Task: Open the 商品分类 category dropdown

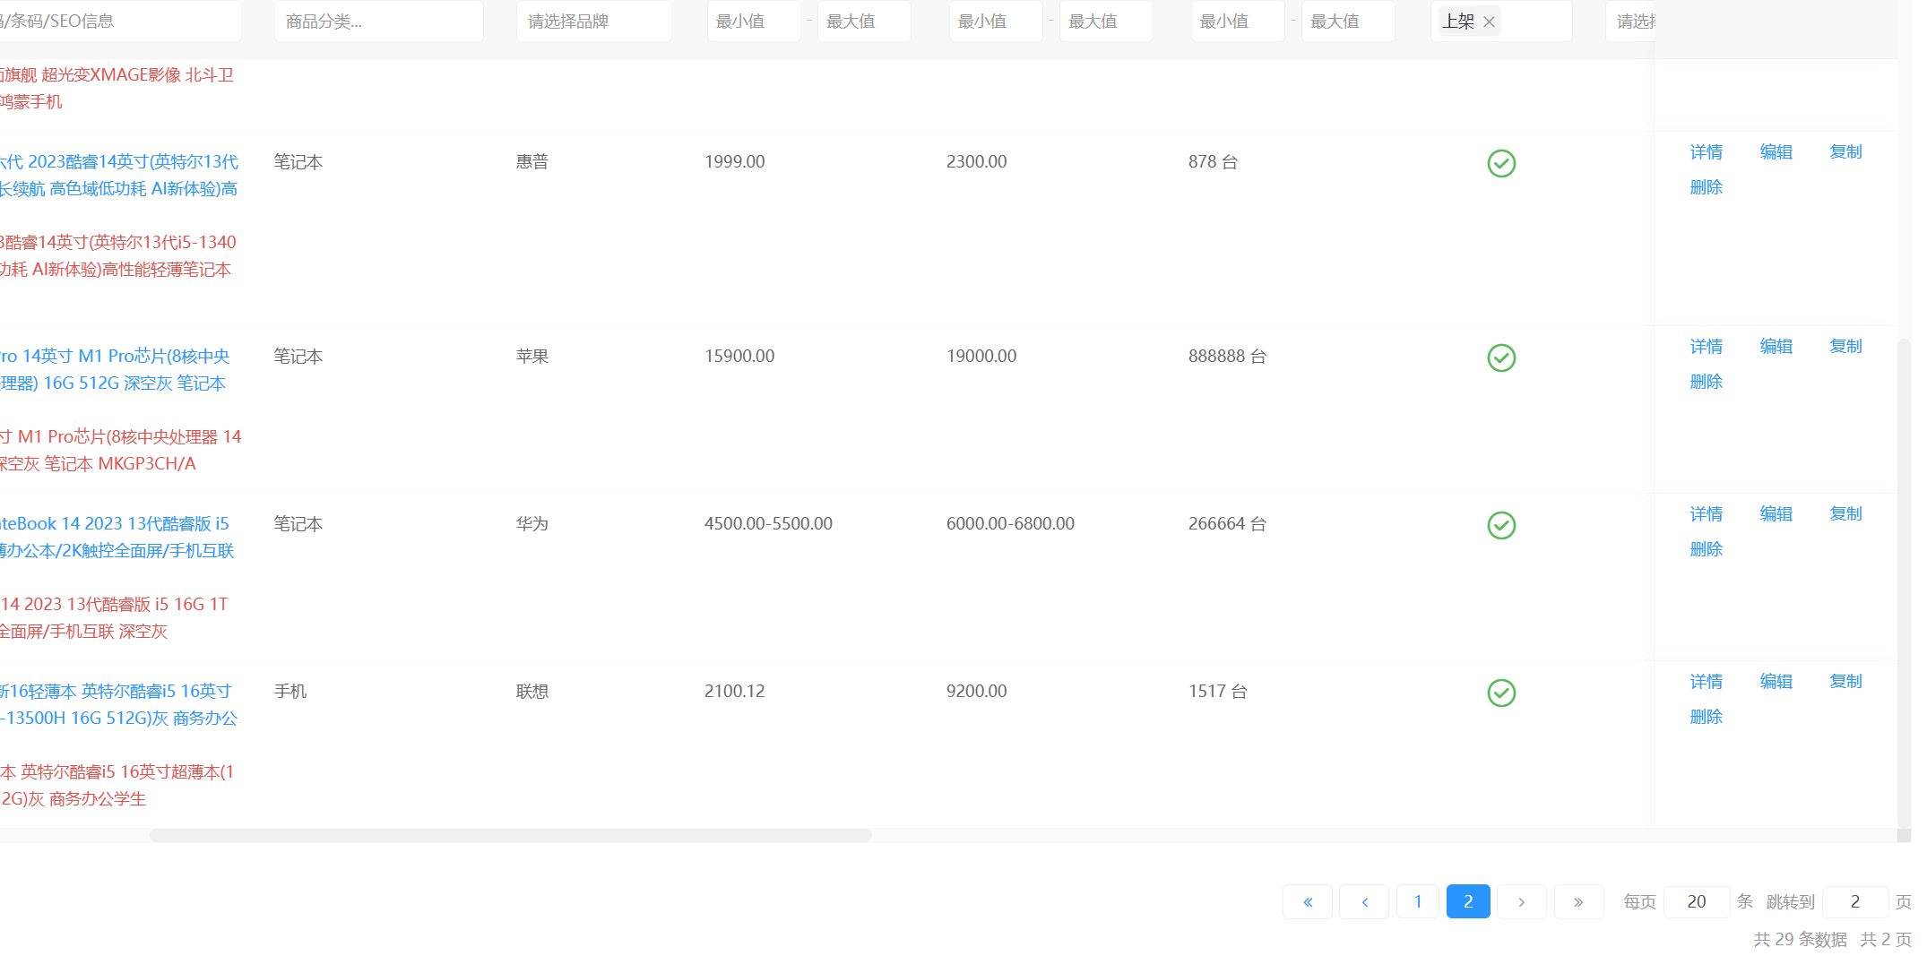Action: click(378, 22)
